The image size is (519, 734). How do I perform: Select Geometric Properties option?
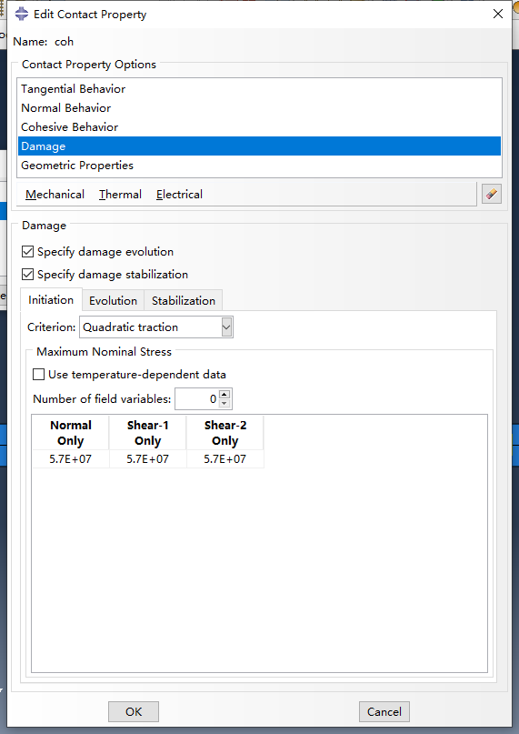[259, 166]
